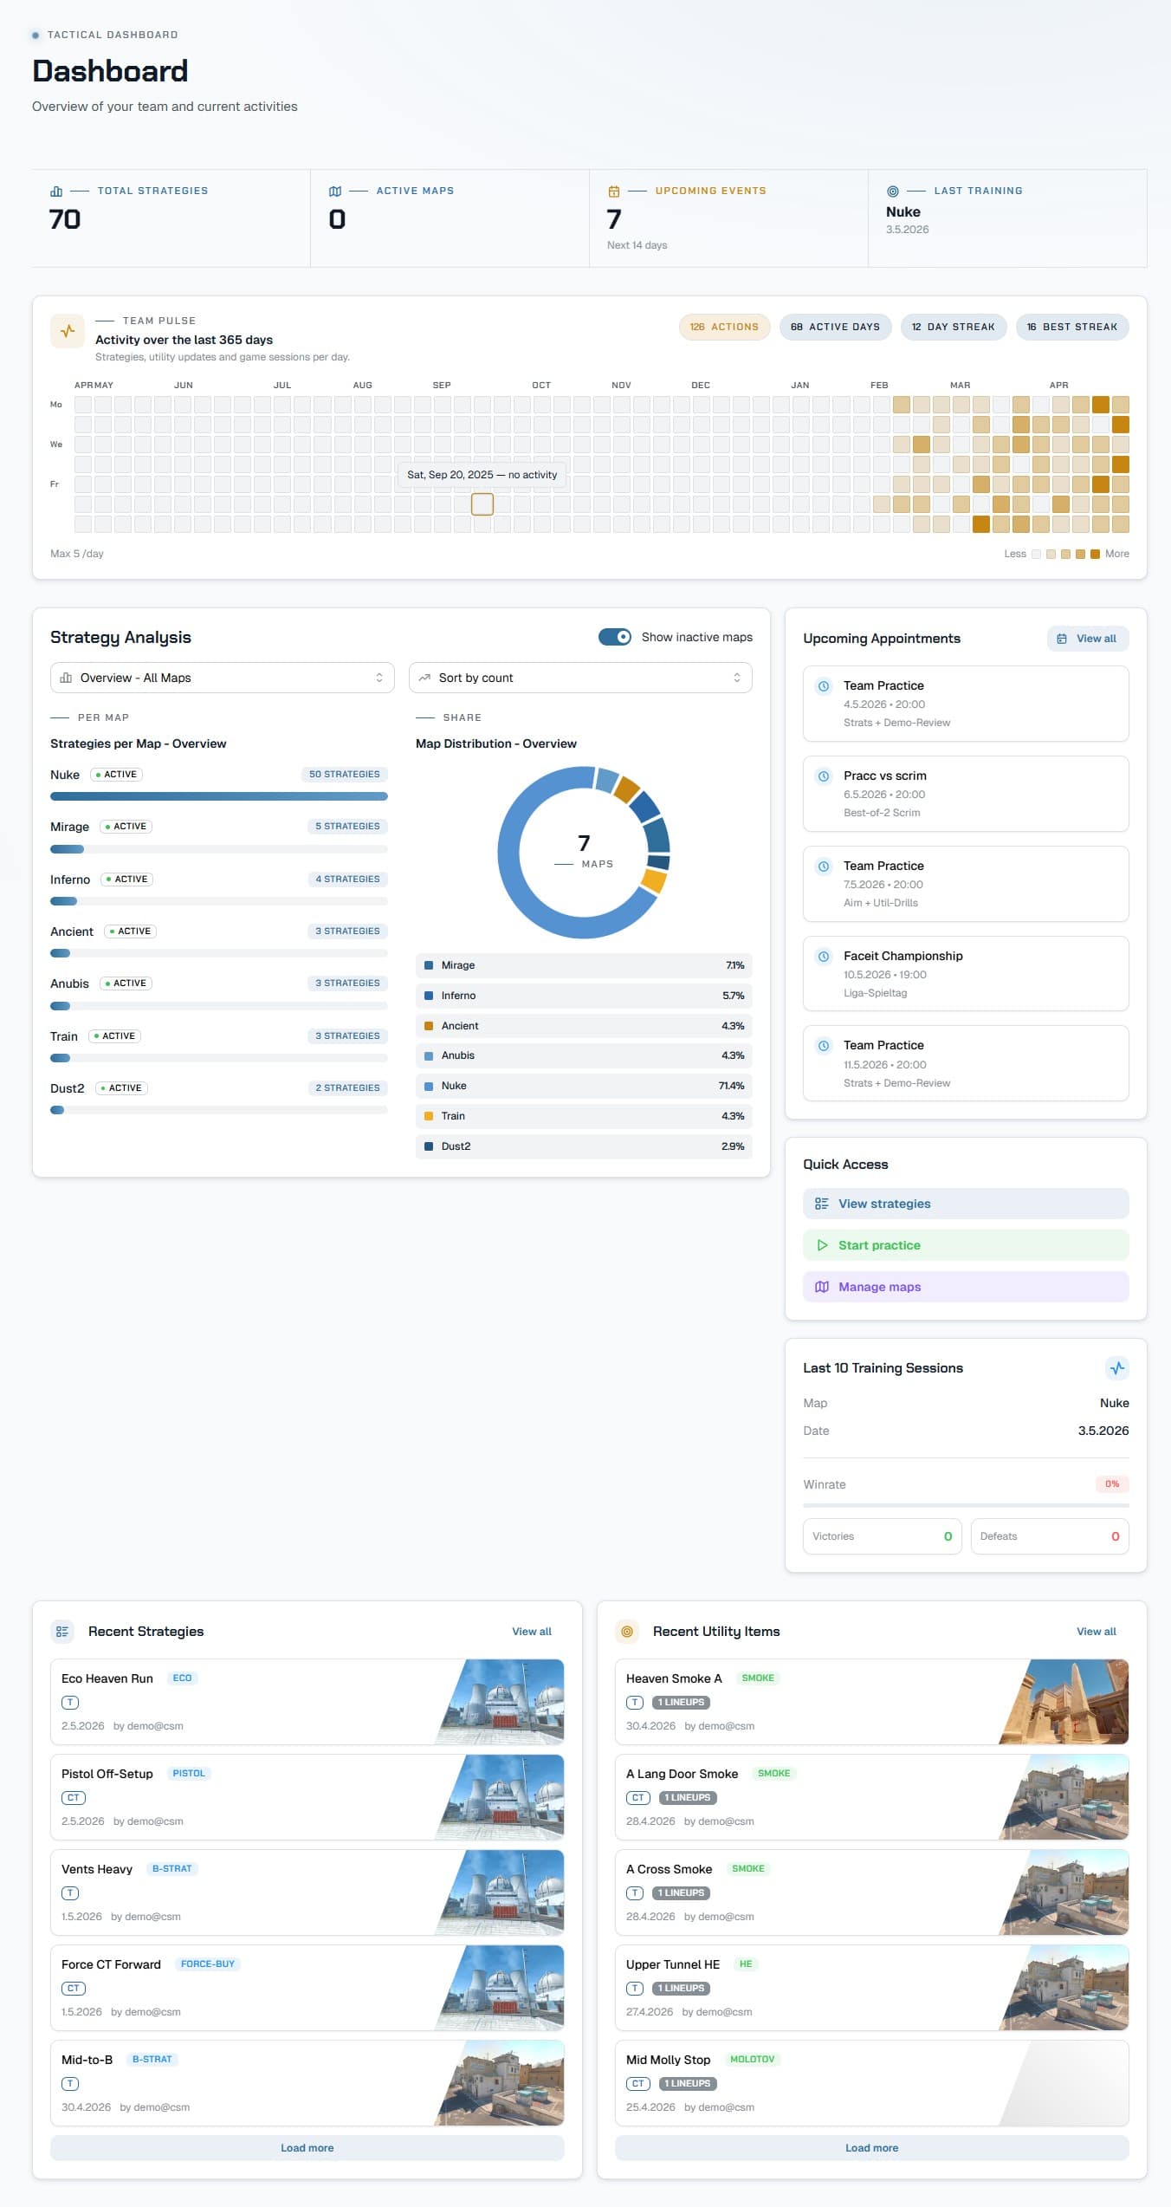Click the Last Training target icon

[x=893, y=191]
